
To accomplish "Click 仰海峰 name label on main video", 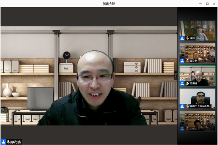I will click(16, 142).
